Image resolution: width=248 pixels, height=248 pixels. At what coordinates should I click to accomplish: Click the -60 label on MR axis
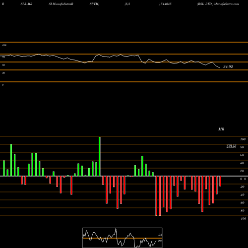tap(242, 203)
